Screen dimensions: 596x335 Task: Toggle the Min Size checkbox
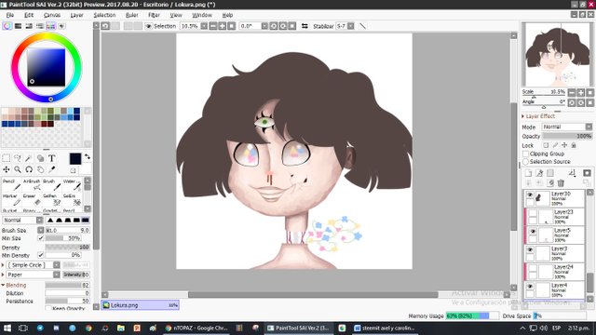(41, 238)
